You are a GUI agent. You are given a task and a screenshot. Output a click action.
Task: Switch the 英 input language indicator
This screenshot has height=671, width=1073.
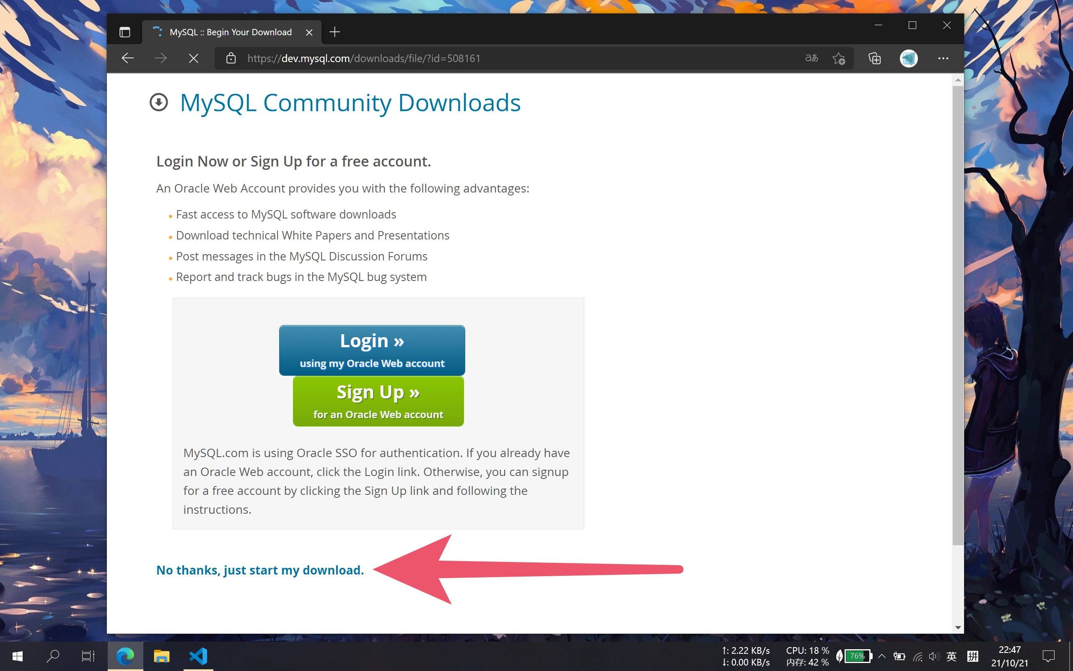(951, 656)
